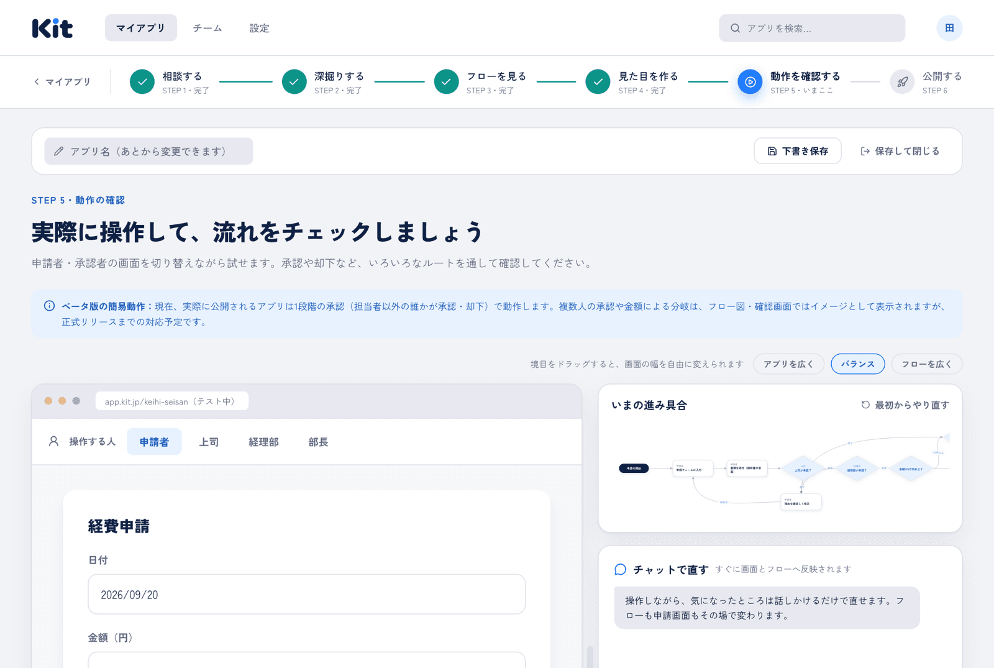Click 最初からやり直す restart button
This screenshot has height=668, width=994.
[x=905, y=405]
